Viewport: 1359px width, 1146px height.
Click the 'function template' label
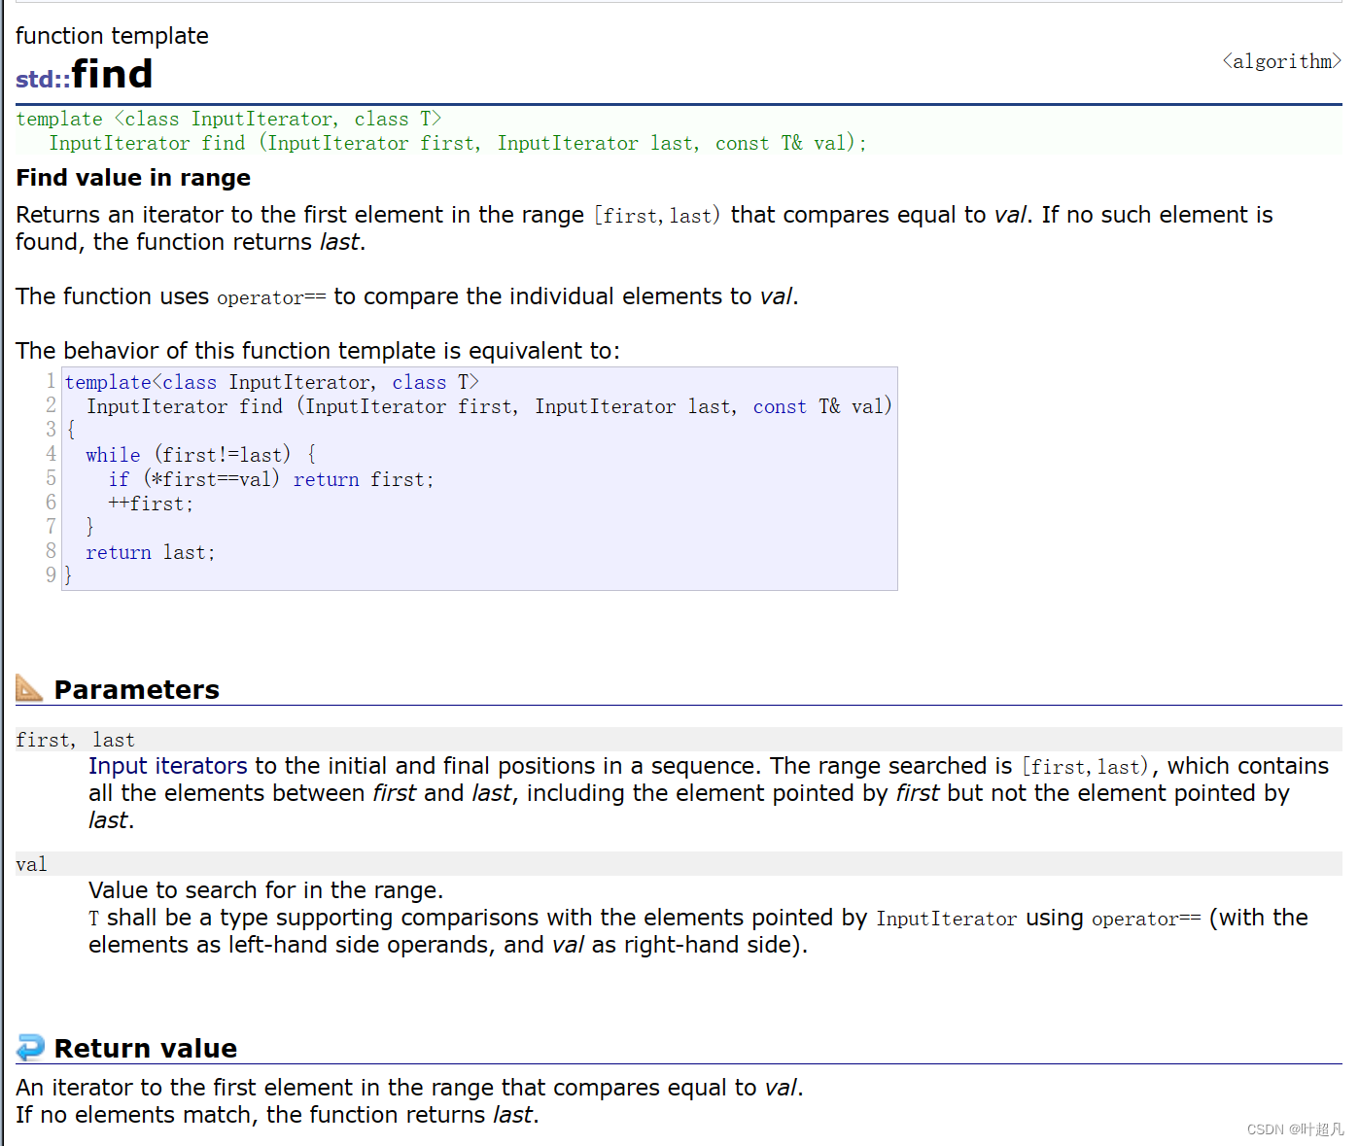[x=112, y=36]
